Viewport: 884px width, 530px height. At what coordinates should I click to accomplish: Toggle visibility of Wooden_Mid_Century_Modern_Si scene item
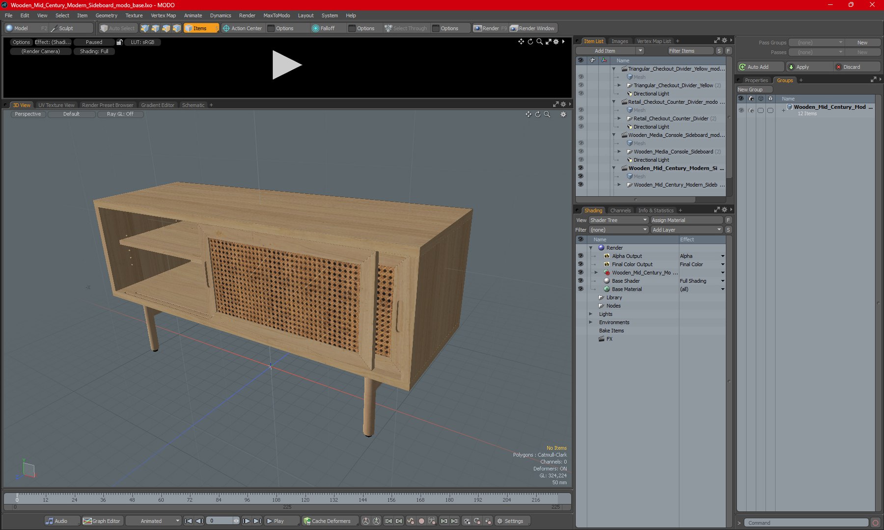[580, 168]
